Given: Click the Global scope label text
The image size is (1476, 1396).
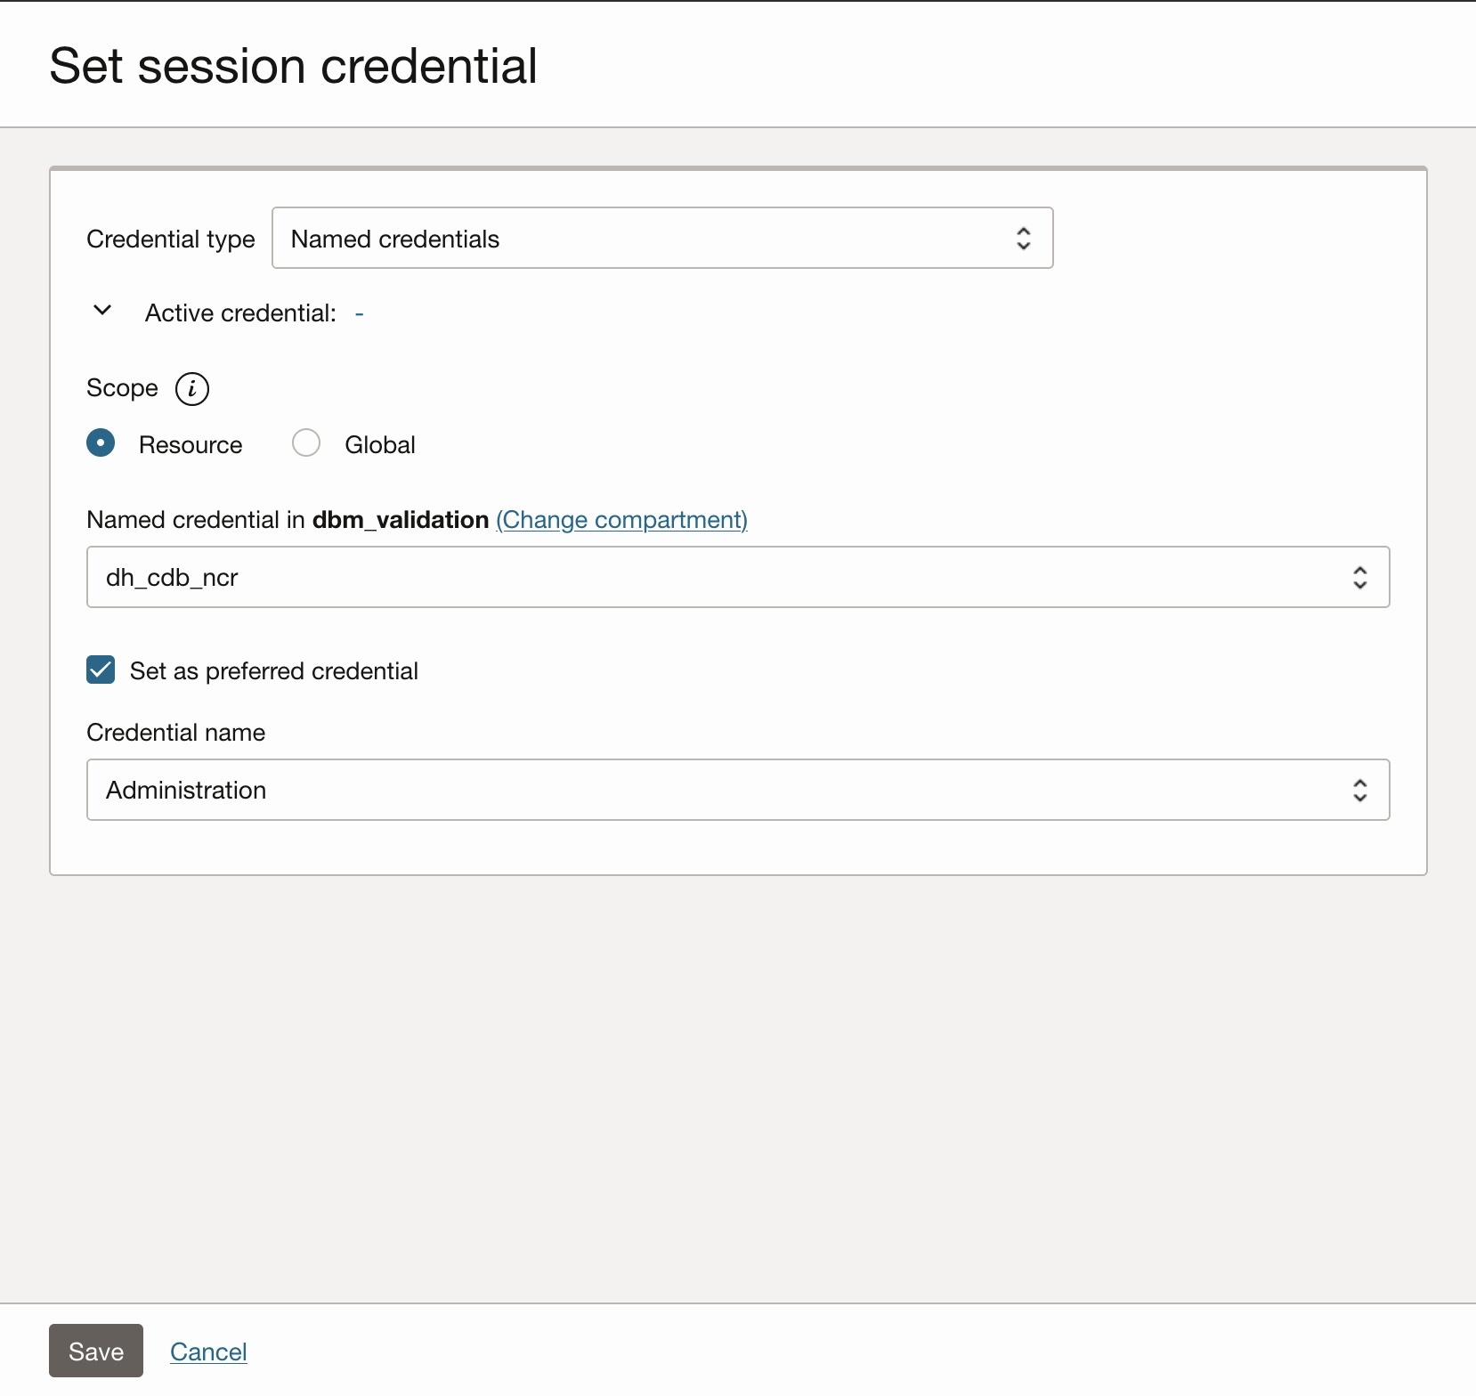Looking at the screenshot, I should click(x=380, y=445).
